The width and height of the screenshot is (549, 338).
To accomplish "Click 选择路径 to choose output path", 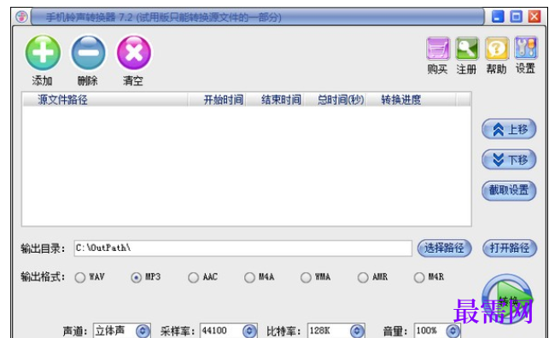I will (x=445, y=248).
